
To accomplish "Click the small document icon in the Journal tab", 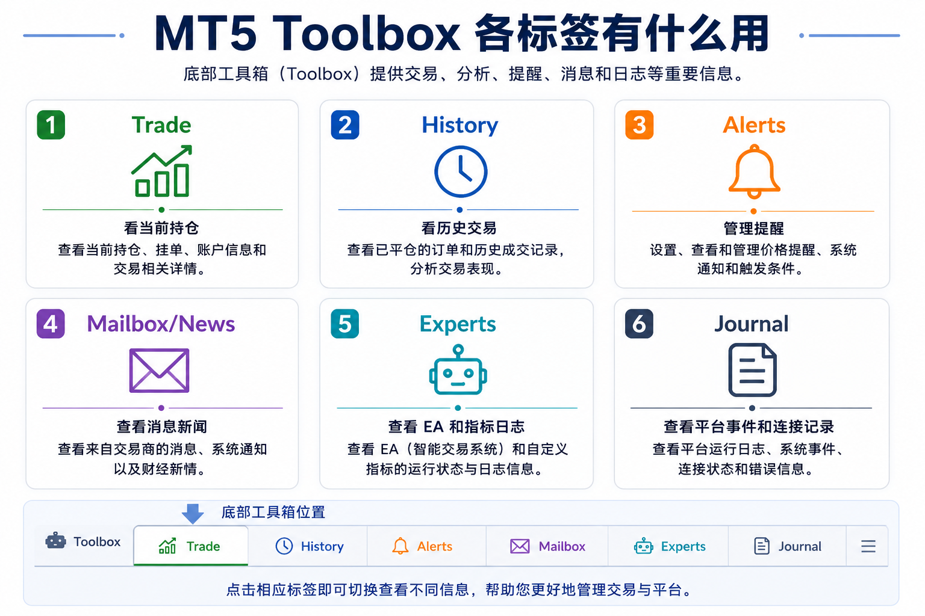I will click(762, 546).
